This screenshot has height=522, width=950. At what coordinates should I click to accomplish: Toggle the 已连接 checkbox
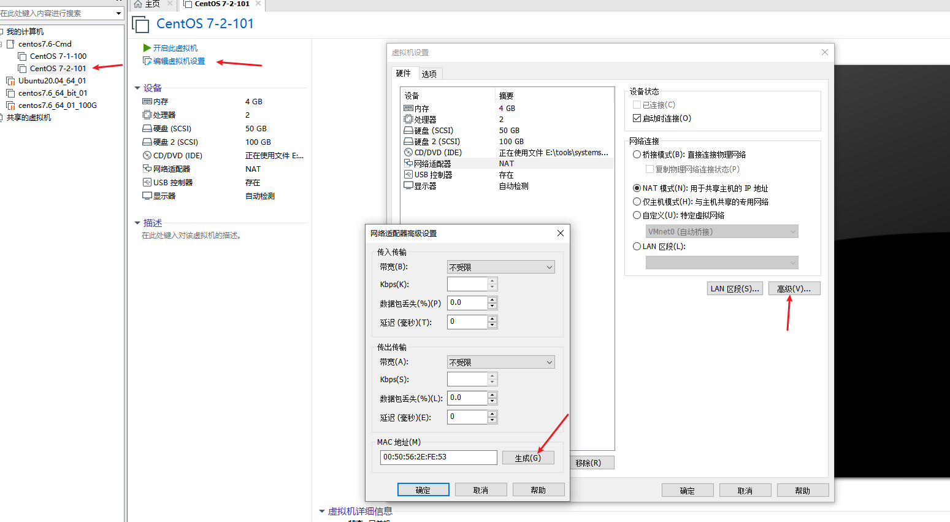tap(637, 105)
